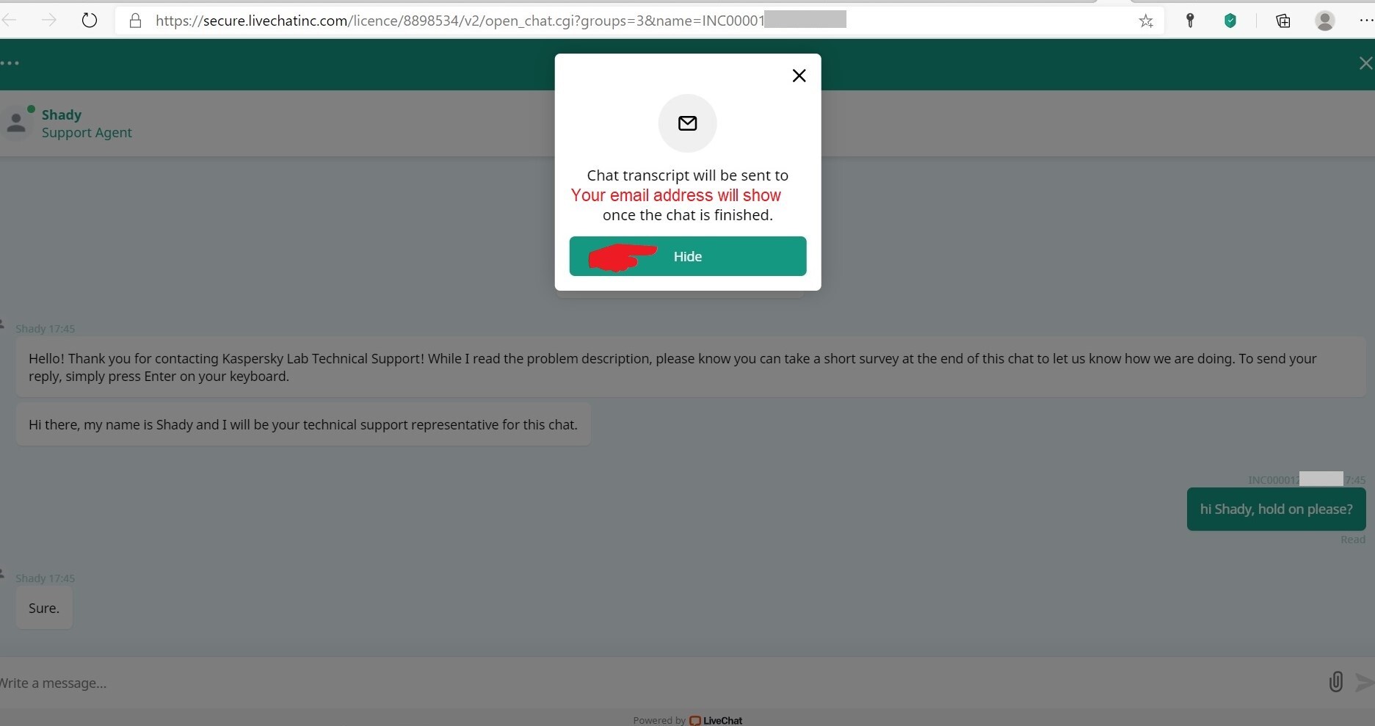The image size is (1375, 726).
Task: Open the password key extension icon
Action: coord(1190,21)
